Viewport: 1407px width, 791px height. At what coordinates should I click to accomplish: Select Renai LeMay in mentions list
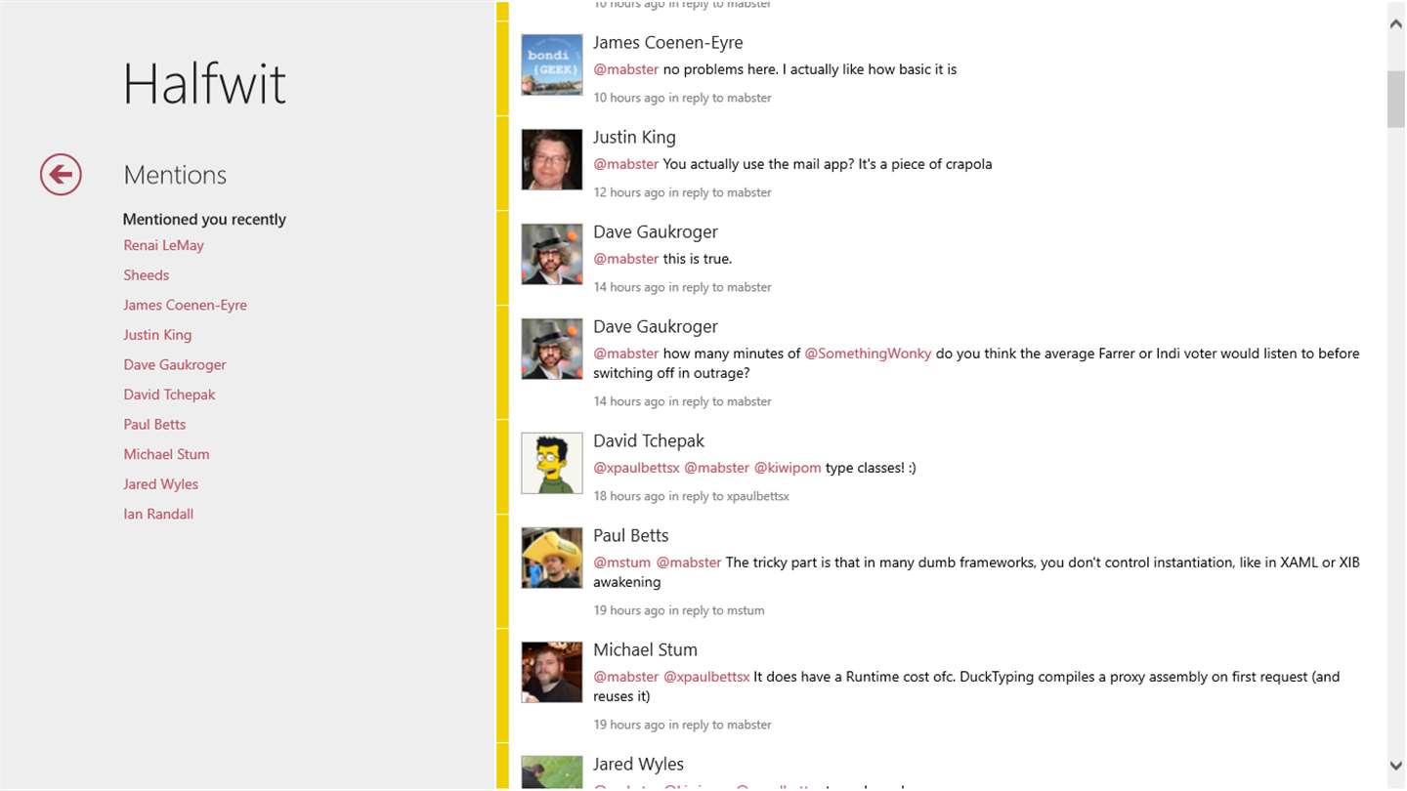tap(163, 245)
